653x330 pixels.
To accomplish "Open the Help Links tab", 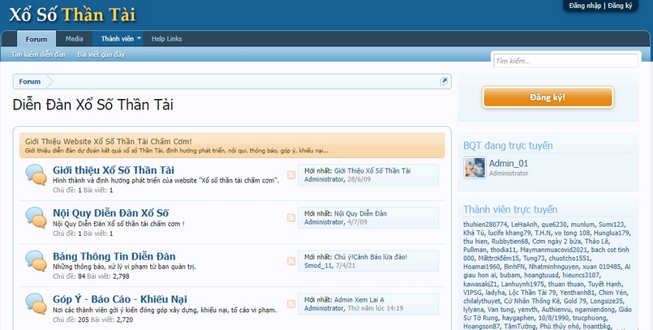I will (x=166, y=39).
